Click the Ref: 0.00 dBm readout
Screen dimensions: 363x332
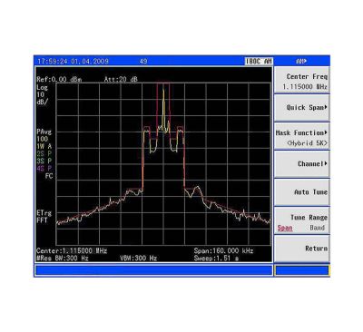point(59,79)
